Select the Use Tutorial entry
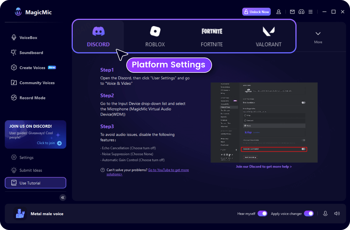 pos(36,183)
